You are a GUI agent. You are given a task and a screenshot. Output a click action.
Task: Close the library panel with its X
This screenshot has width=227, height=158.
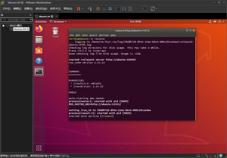(x=30, y=15)
